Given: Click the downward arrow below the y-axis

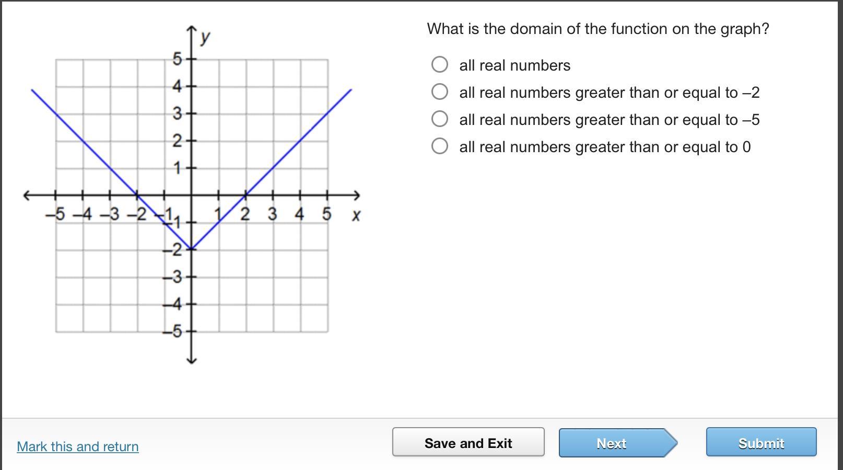Looking at the screenshot, I should pos(191,359).
